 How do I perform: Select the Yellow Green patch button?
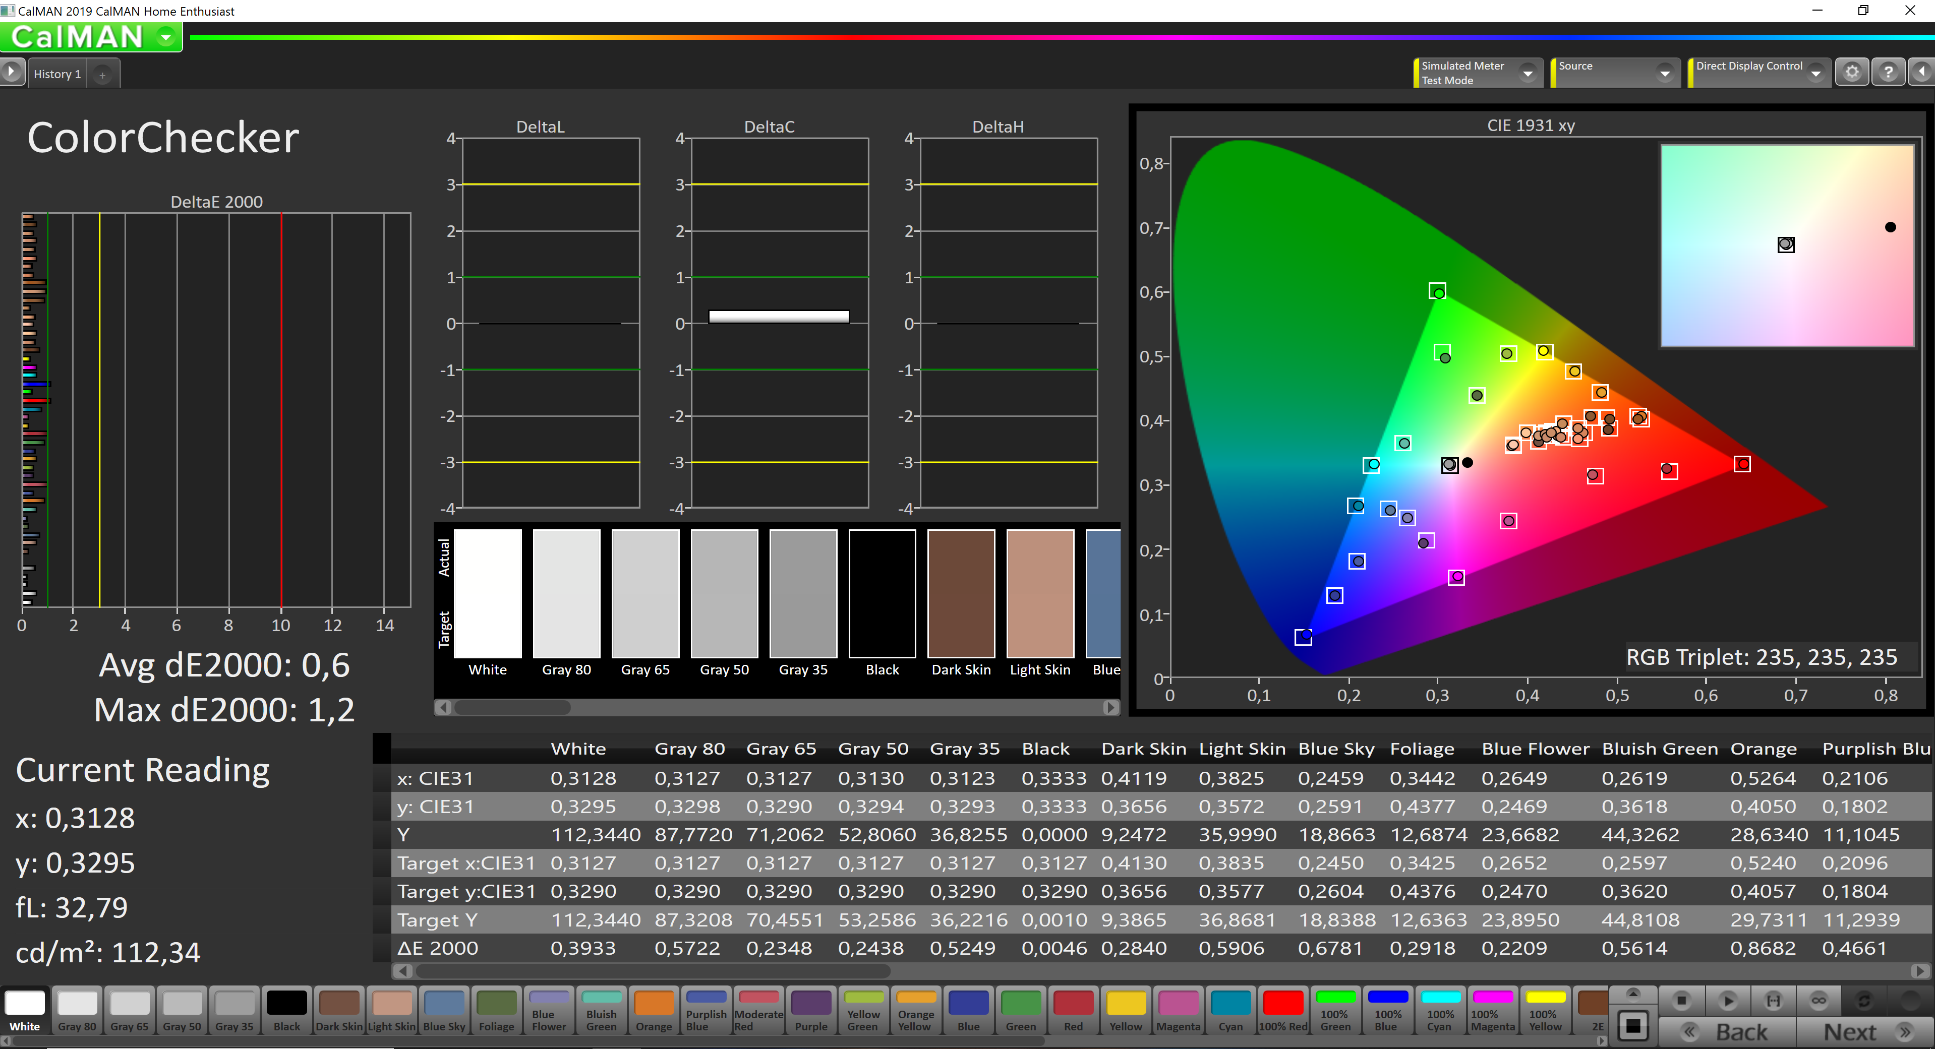coord(864,1010)
